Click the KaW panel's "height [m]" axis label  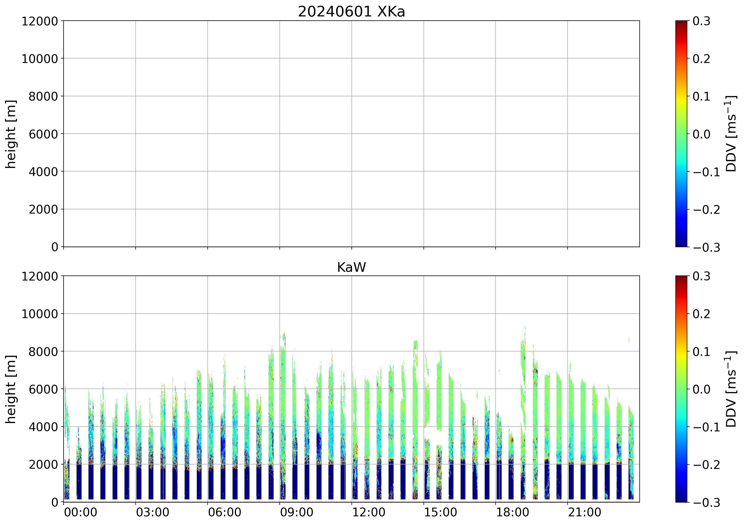coord(11,389)
